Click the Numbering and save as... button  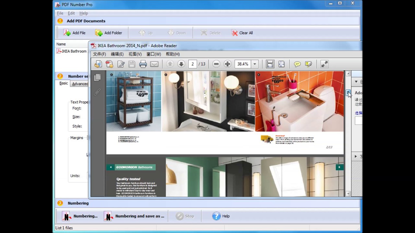pos(134,216)
